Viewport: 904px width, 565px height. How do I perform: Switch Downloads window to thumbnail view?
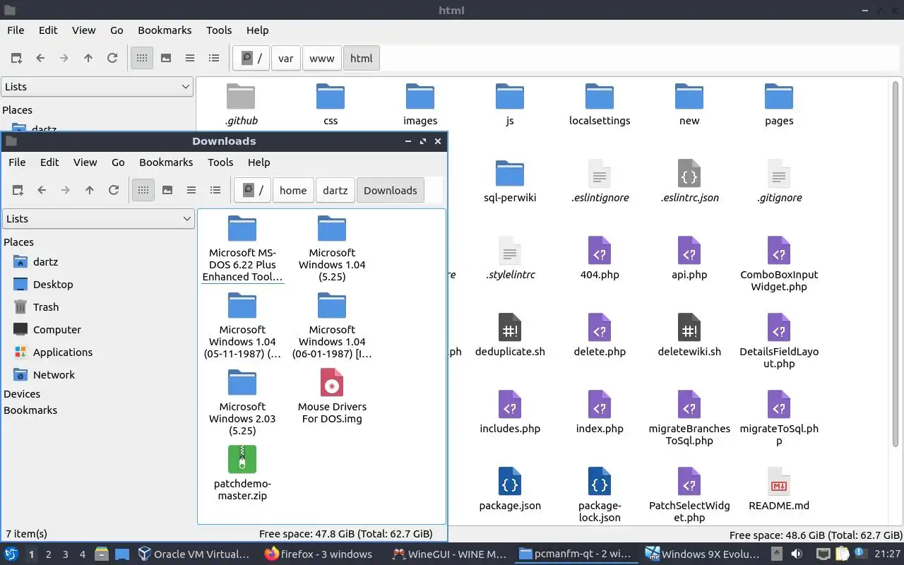(167, 190)
